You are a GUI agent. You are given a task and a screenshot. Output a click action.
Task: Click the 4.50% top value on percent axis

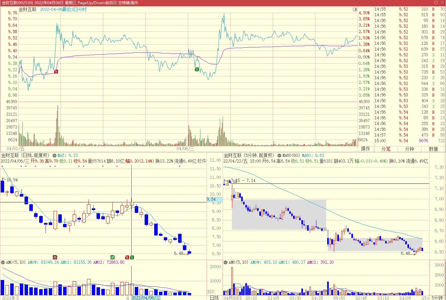click(x=364, y=13)
